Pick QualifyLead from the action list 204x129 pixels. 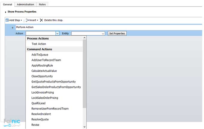39,103
